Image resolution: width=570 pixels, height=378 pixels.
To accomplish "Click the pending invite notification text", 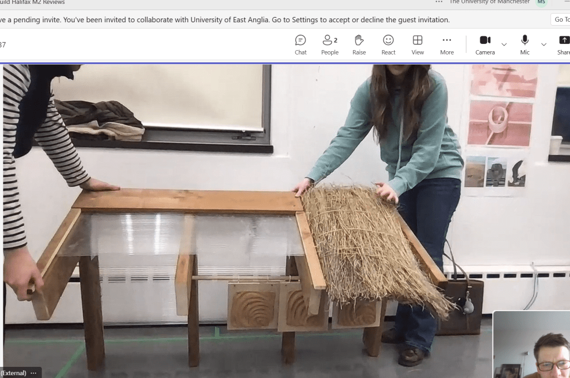I will [x=223, y=20].
